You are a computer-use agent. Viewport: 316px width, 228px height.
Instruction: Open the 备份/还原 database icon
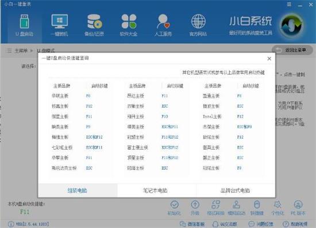[x=95, y=22]
